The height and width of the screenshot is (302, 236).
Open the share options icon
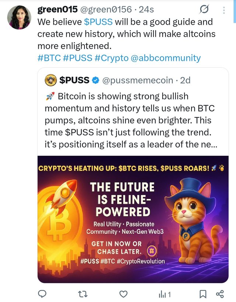click(220, 294)
